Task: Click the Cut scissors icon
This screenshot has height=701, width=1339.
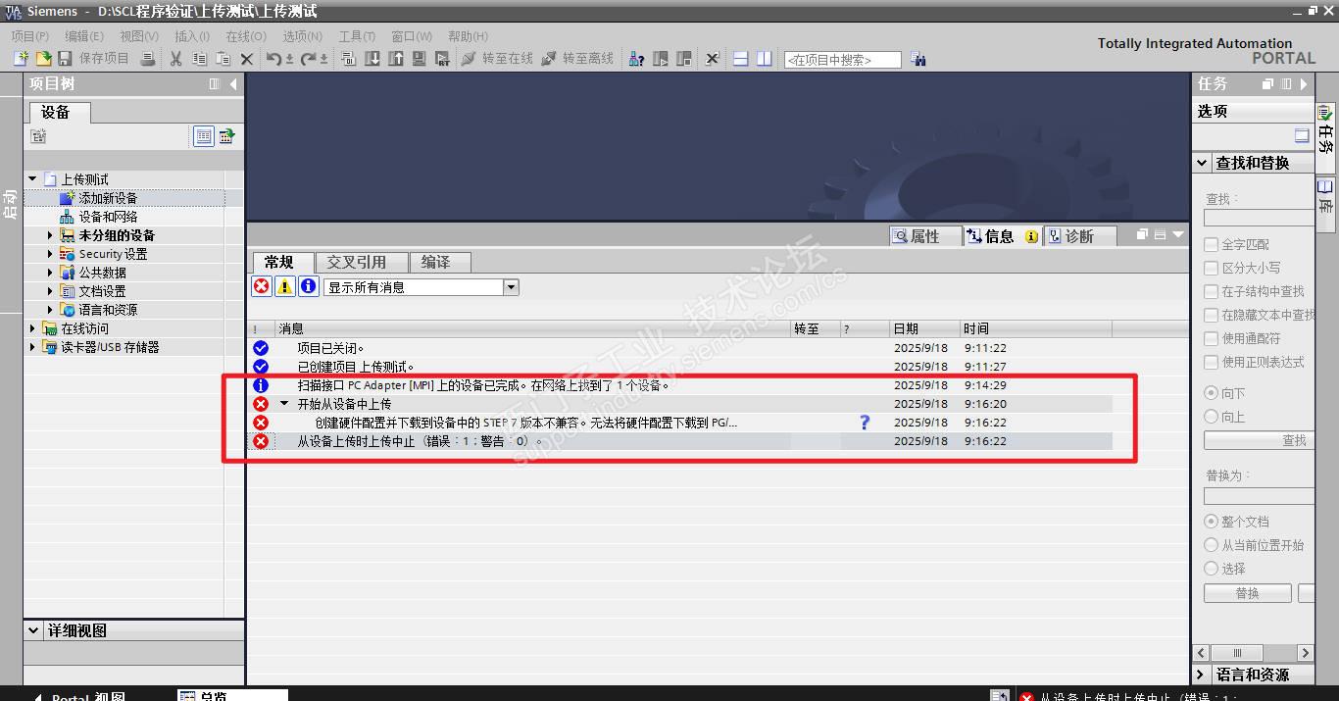Action: coord(175,59)
